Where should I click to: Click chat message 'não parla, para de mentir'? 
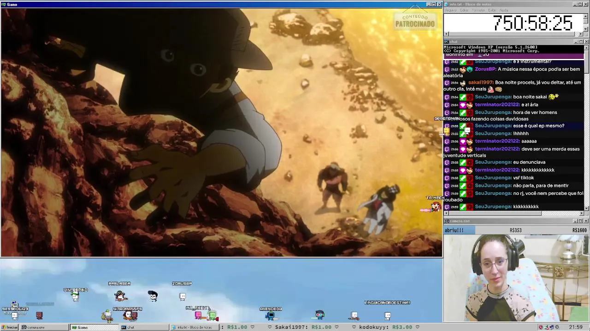pyautogui.click(x=541, y=186)
